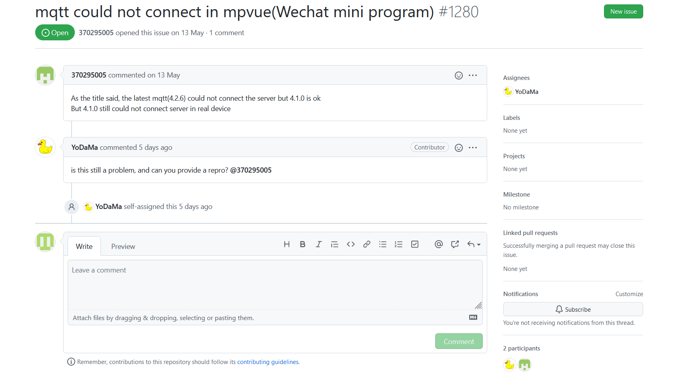
Task: Click the Projects sidebar heading
Action: tap(514, 156)
